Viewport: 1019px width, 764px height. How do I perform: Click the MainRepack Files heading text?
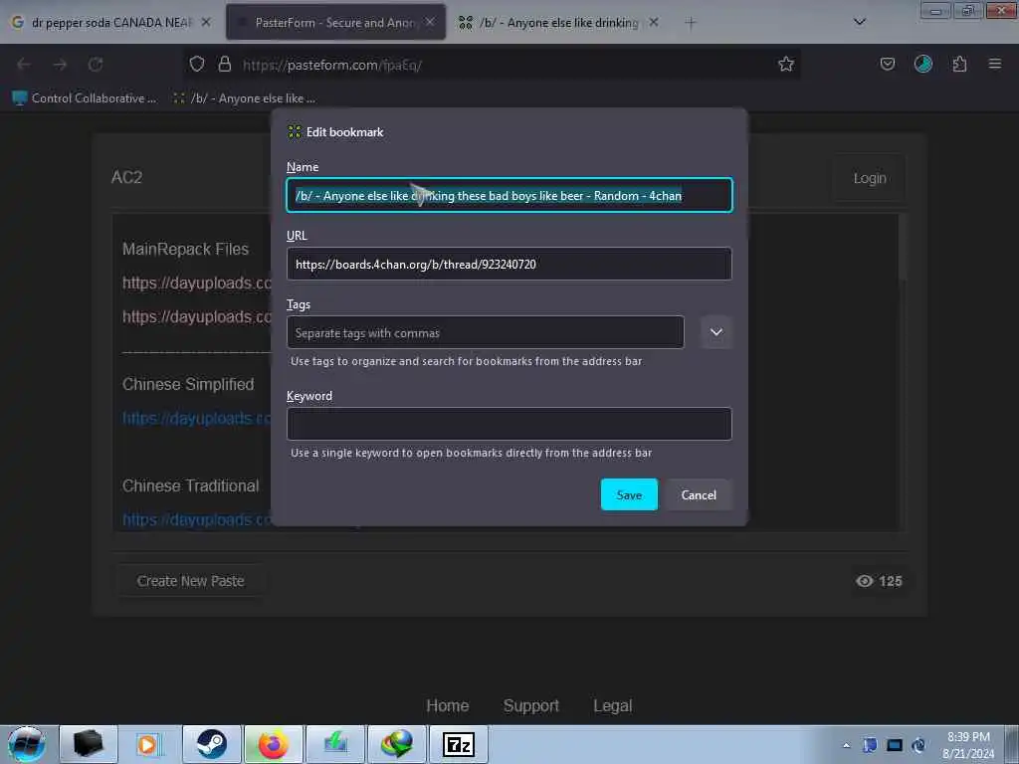(x=185, y=249)
